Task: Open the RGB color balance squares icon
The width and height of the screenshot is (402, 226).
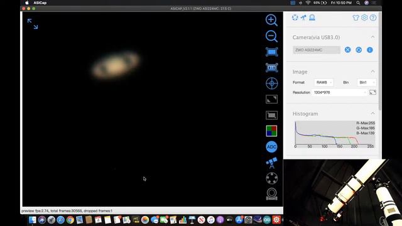Action: coord(271,131)
